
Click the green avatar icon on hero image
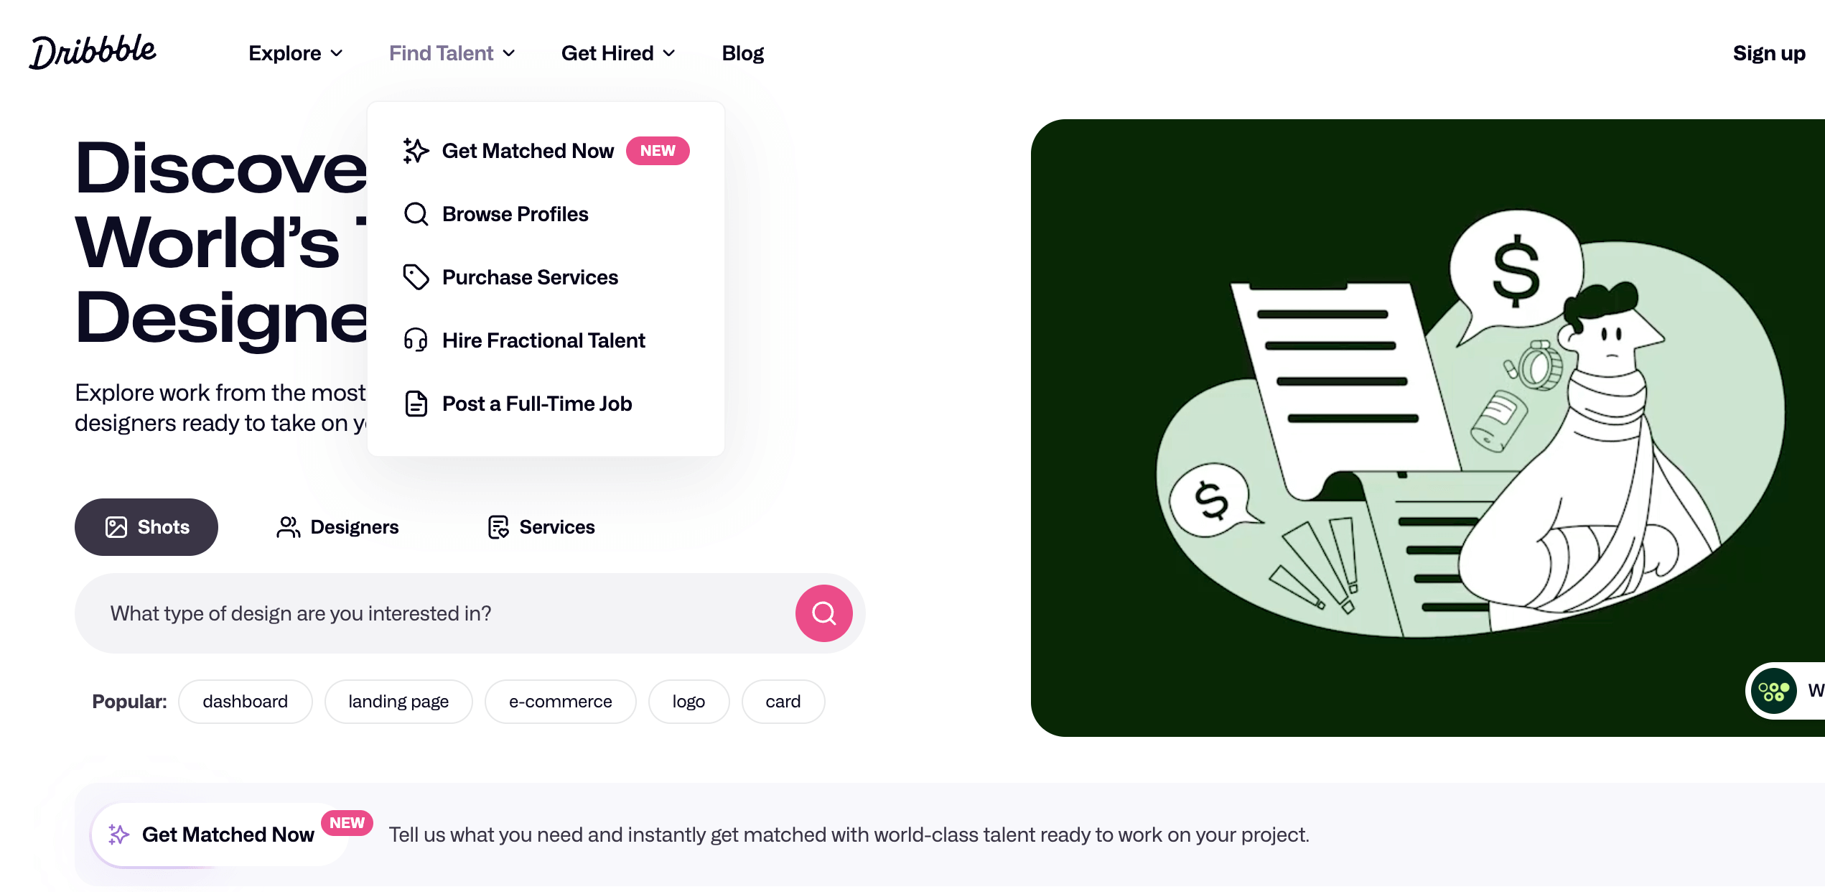(x=1773, y=691)
